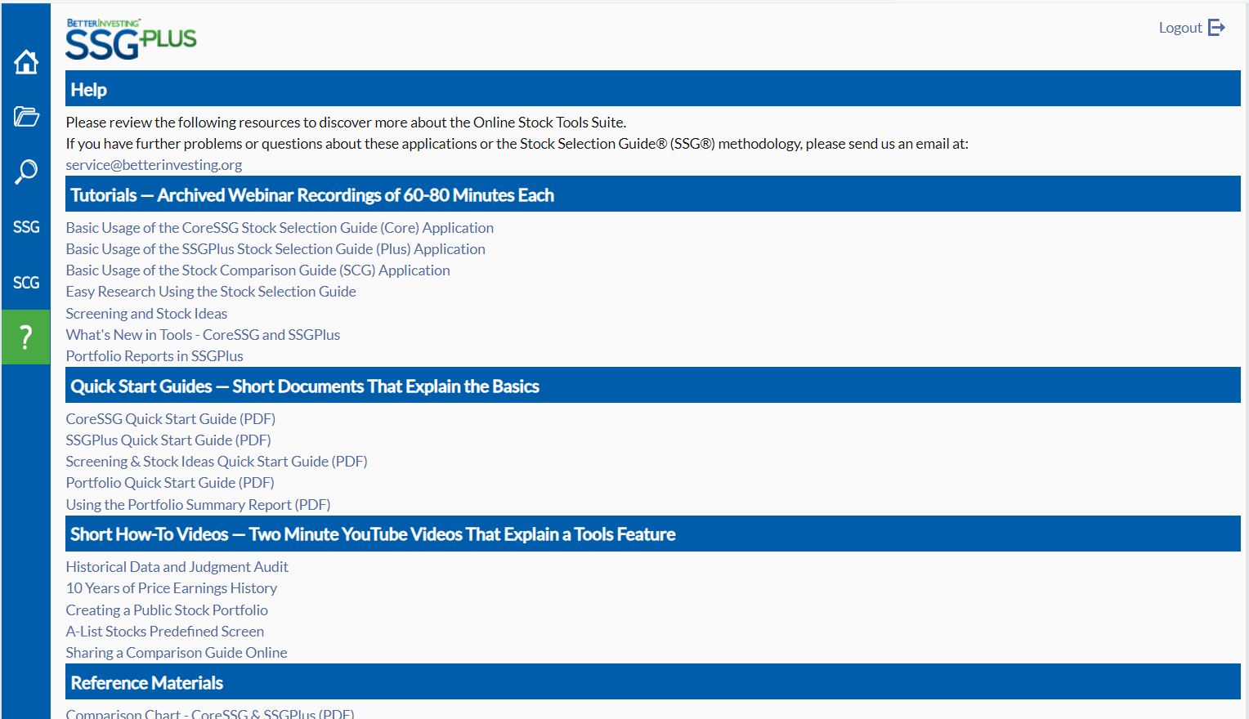Click the Logout arrow icon
1249x719 pixels.
click(1217, 28)
